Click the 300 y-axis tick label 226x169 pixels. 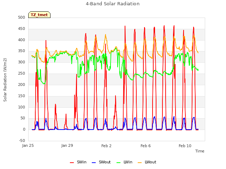[x=22, y=62]
